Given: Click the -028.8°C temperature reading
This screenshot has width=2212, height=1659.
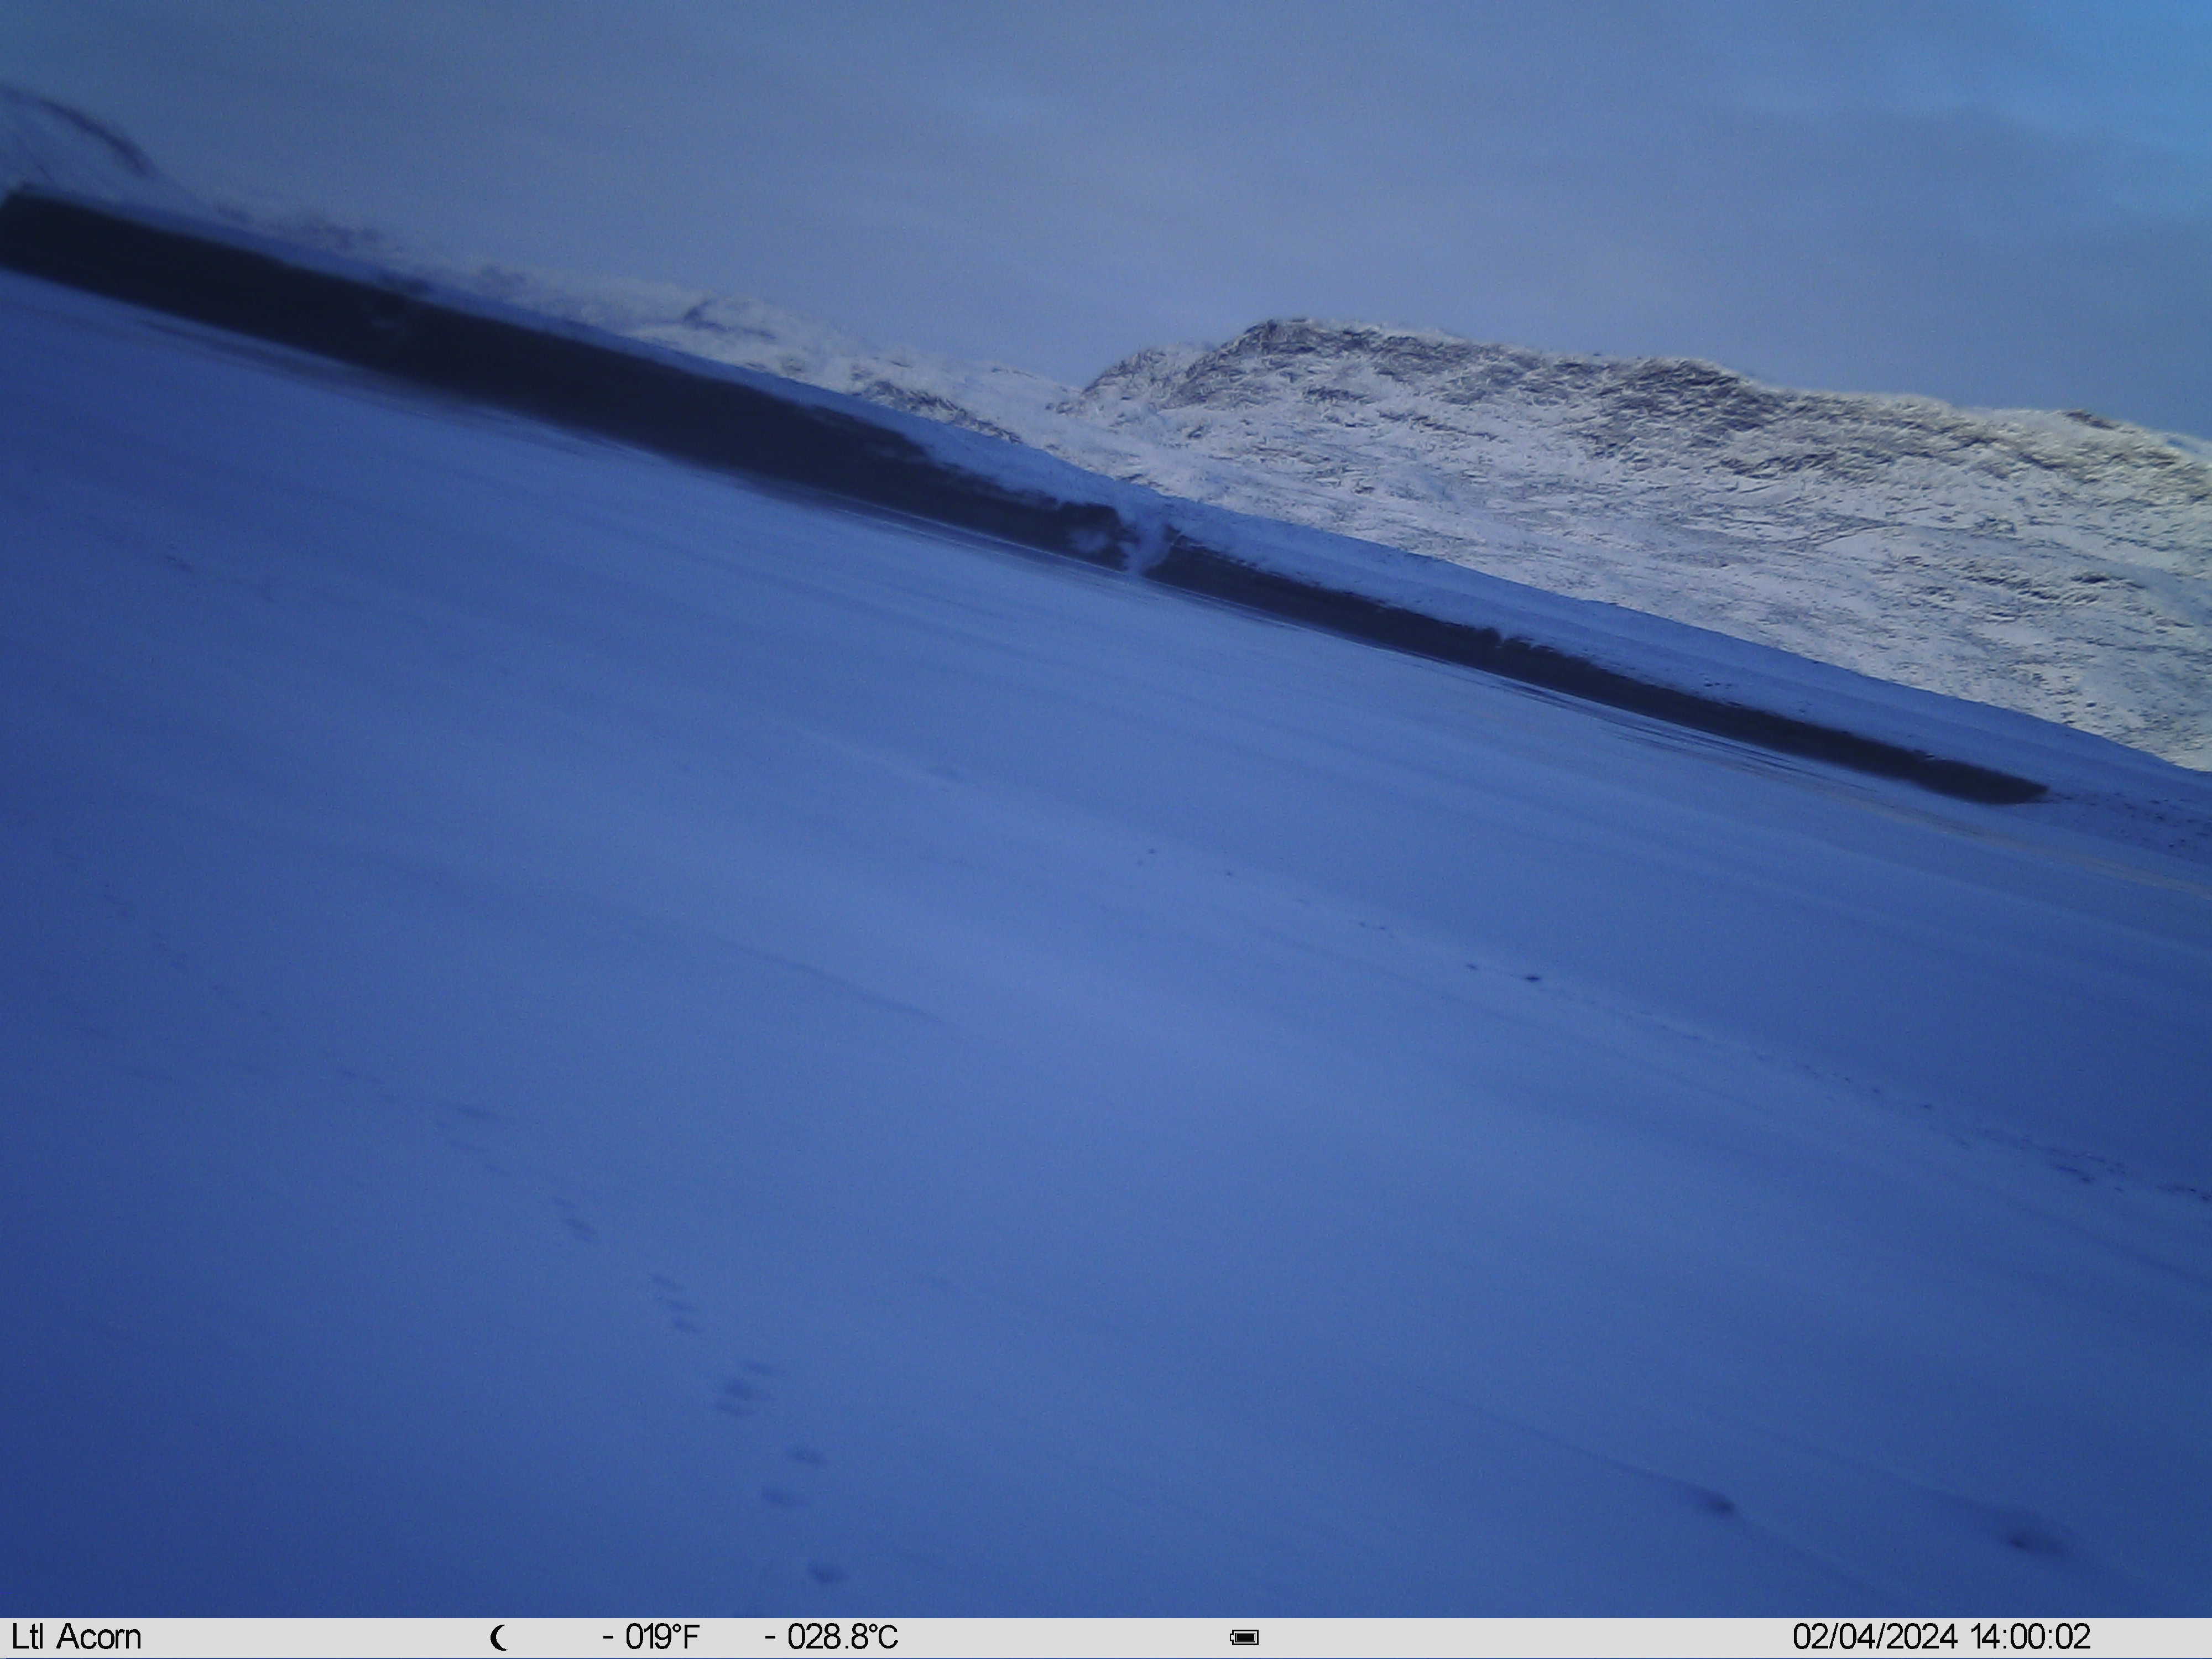Looking at the screenshot, I should point(831,1637).
